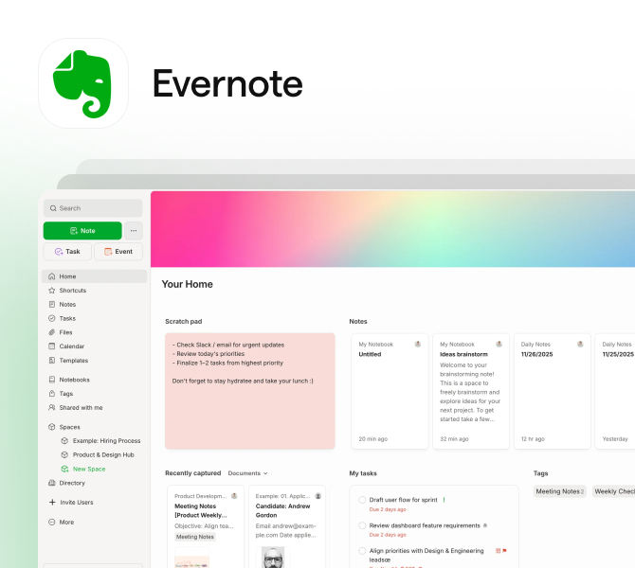Click the Shared with me people icon
Image resolution: width=635 pixels, height=568 pixels.
point(52,407)
